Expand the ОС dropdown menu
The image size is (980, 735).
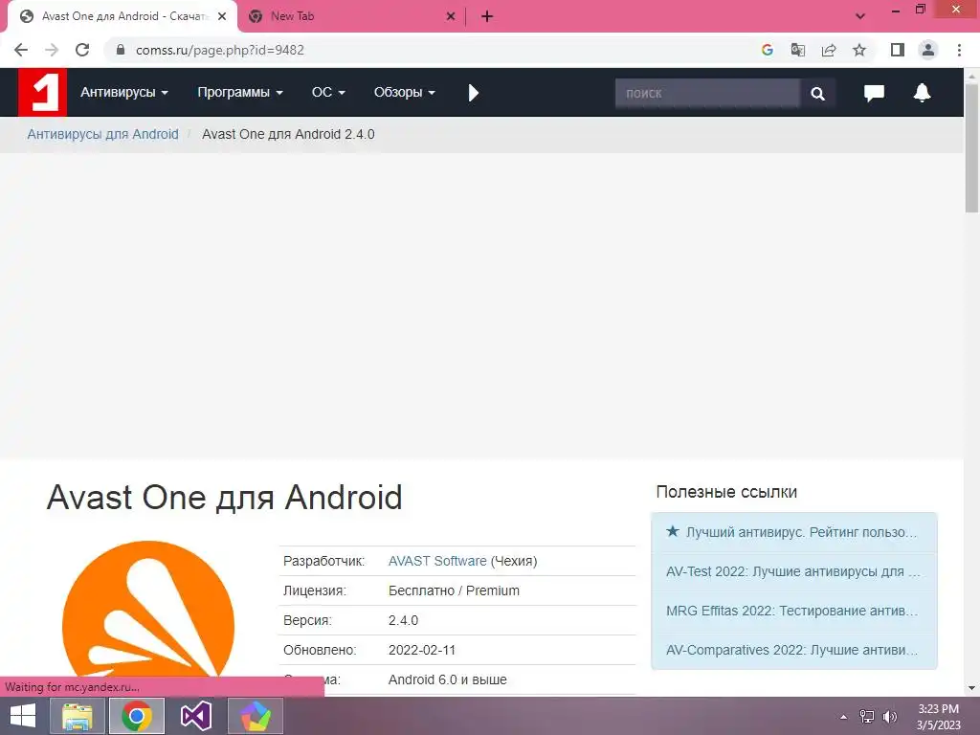pyautogui.click(x=328, y=93)
